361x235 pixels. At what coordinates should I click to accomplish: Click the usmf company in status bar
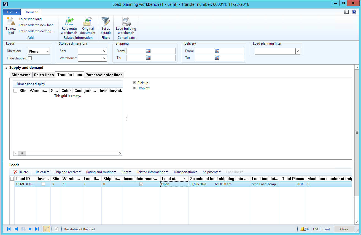click(x=326, y=229)
